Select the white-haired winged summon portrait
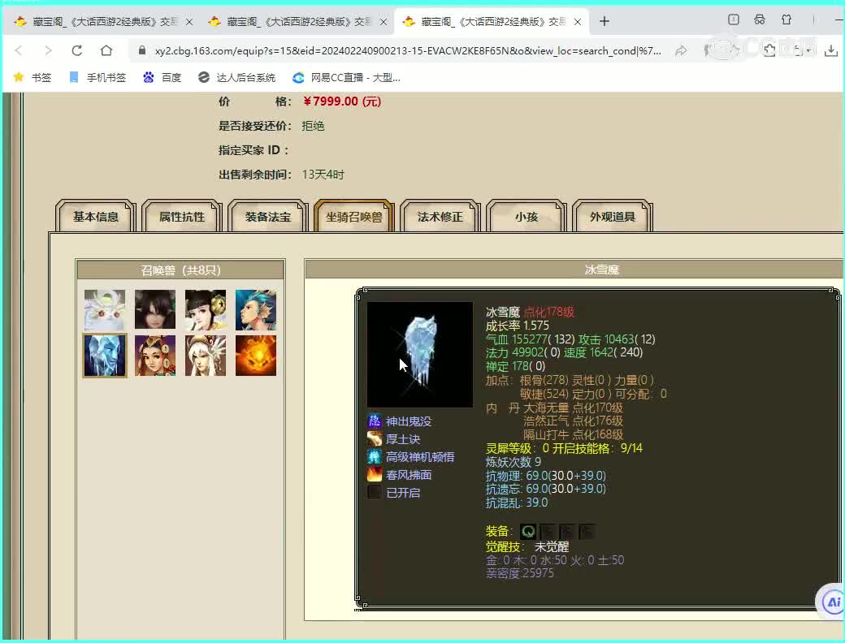 tap(206, 356)
